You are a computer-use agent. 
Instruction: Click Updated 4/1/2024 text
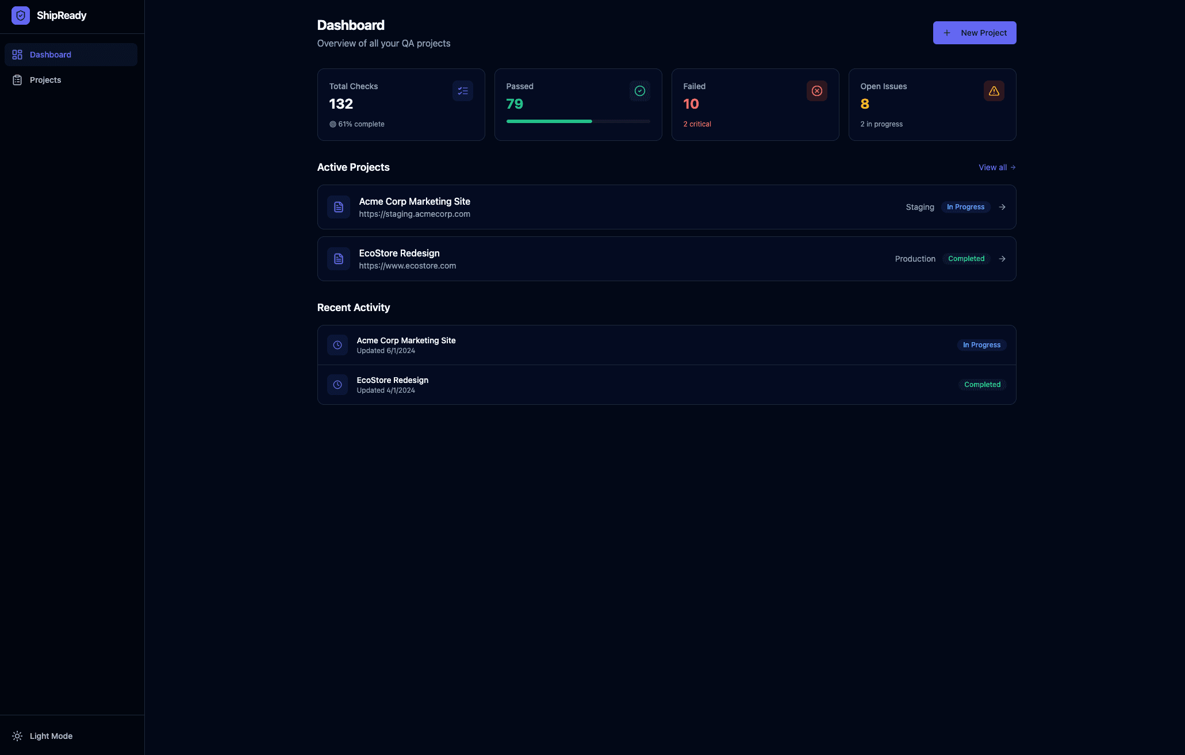(x=386, y=390)
